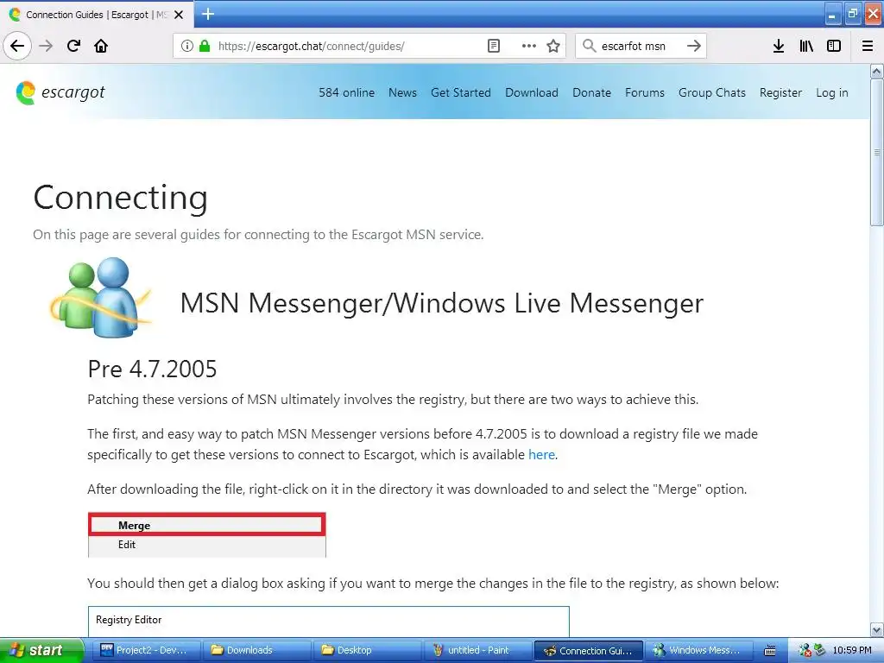
Task: Open the Firefox hamburger menu
Action: click(868, 46)
